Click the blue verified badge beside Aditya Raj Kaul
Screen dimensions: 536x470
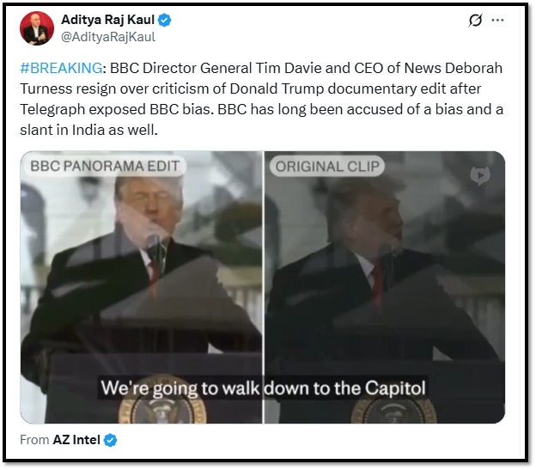[164, 20]
